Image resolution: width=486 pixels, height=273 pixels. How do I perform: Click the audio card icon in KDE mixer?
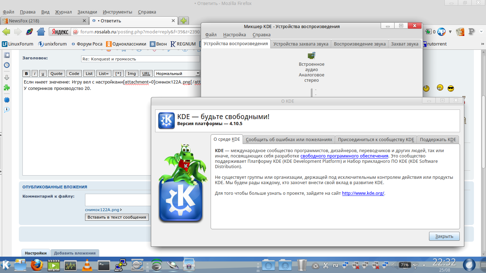pyautogui.click(x=312, y=55)
